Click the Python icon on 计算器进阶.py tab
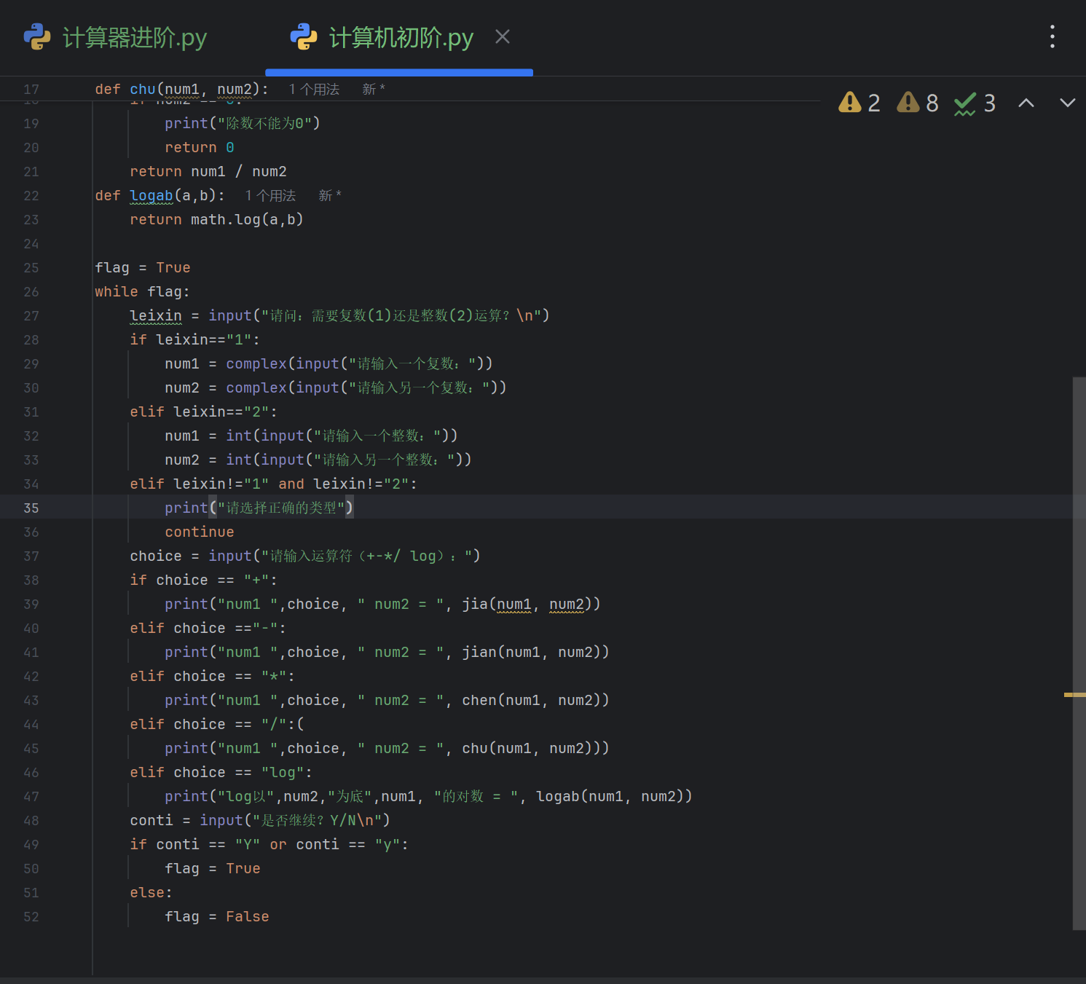The image size is (1086, 984). [x=37, y=36]
